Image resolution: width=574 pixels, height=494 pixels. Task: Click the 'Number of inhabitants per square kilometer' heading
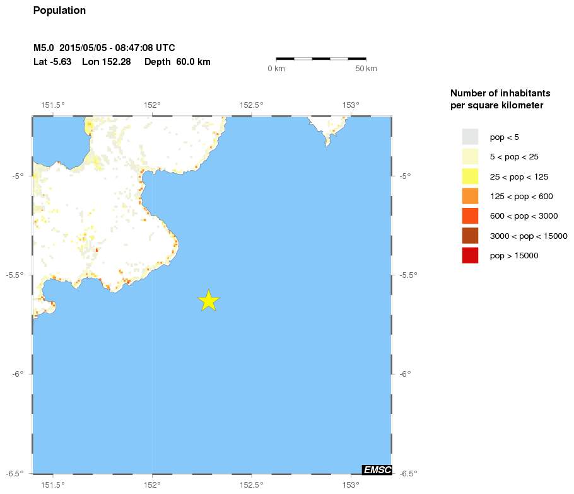coord(500,99)
